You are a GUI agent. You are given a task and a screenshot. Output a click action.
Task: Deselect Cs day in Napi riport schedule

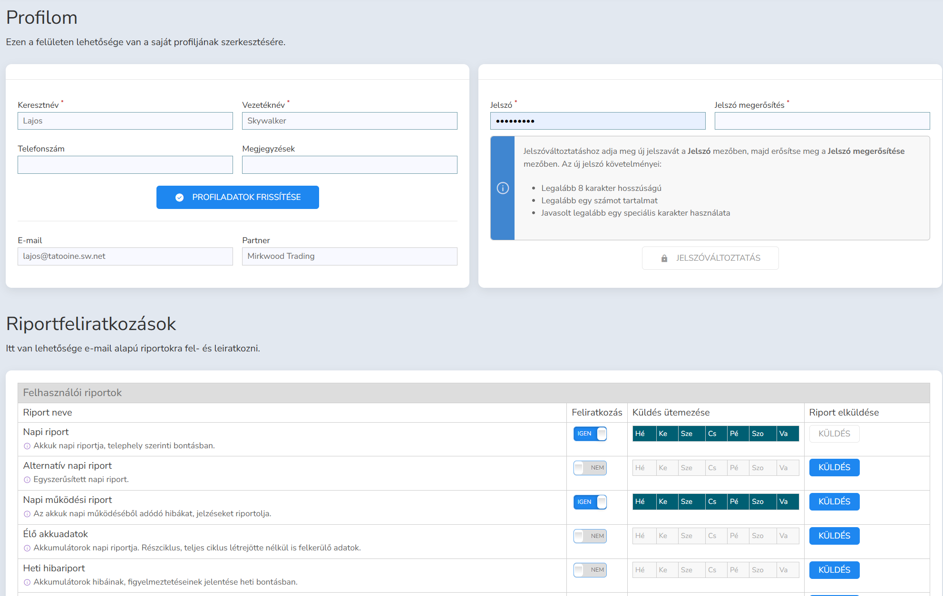pyautogui.click(x=716, y=434)
